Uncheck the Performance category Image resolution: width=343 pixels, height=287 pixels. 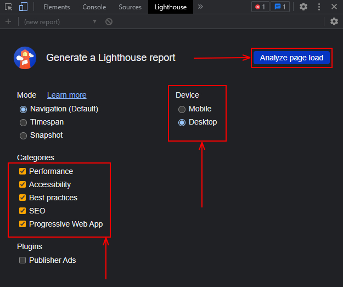click(x=23, y=171)
